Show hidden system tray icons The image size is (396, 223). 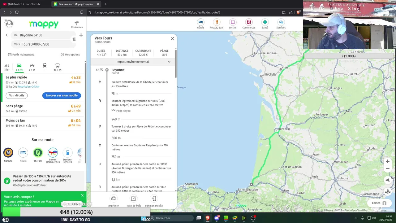click(356, 218)
